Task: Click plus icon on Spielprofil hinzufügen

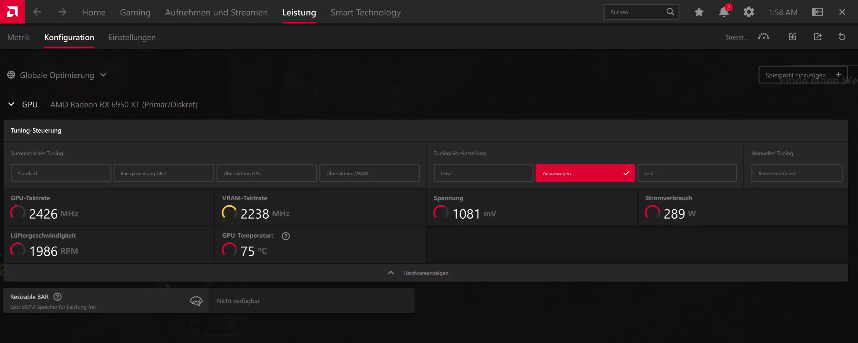Action: pos(839,74)
